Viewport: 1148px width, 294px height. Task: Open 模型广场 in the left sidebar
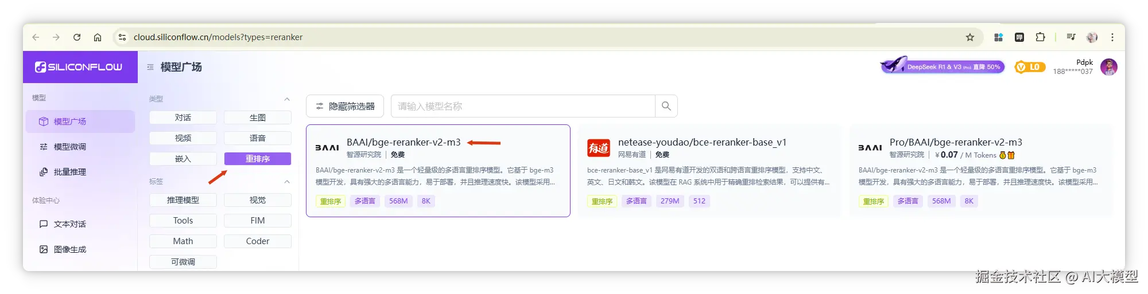80,121
